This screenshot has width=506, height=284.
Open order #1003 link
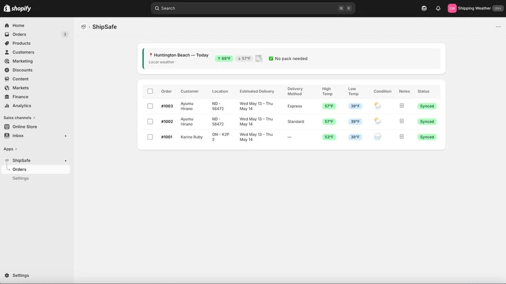pyautogui.click(x=167, y=106)
